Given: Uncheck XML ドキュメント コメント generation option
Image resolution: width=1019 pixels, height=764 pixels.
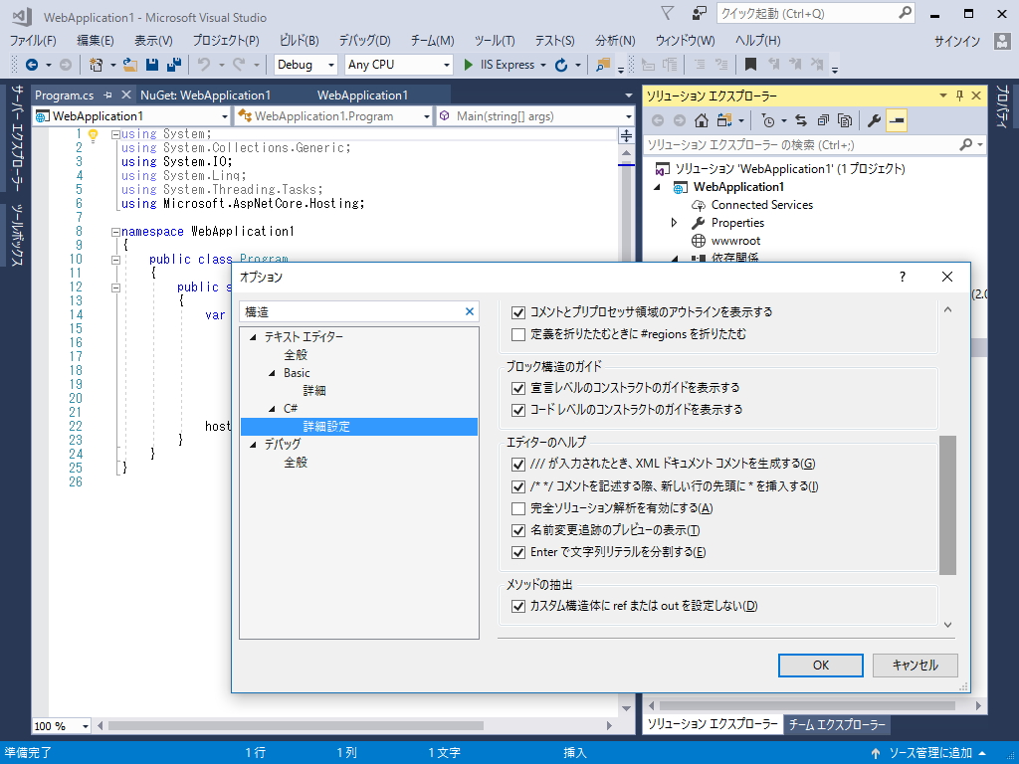Looking at the screenshot, I should 518,464.
